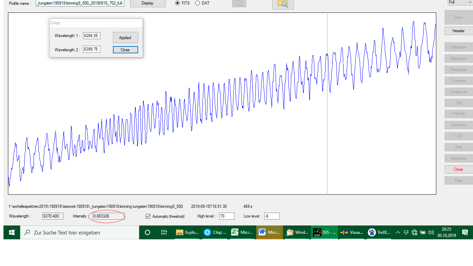Uncheck the Automatic threshold checkbox
473x266 pixels.
coord(148,216)
